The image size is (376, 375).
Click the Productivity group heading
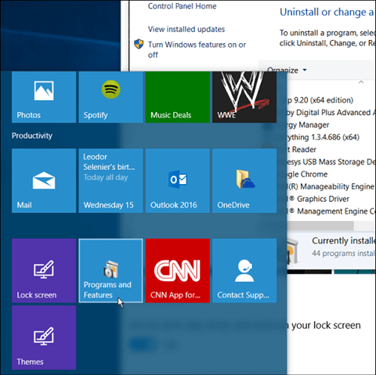coord(32,135)
